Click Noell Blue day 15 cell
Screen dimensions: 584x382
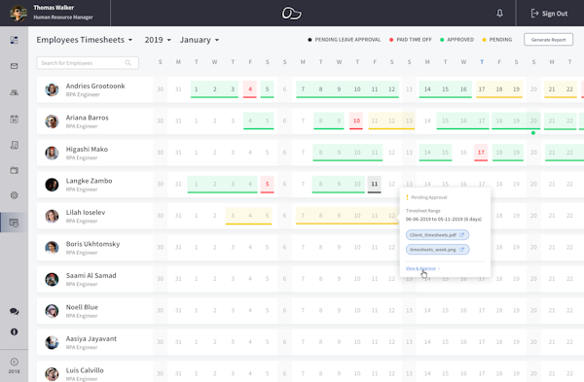[445, 311]
